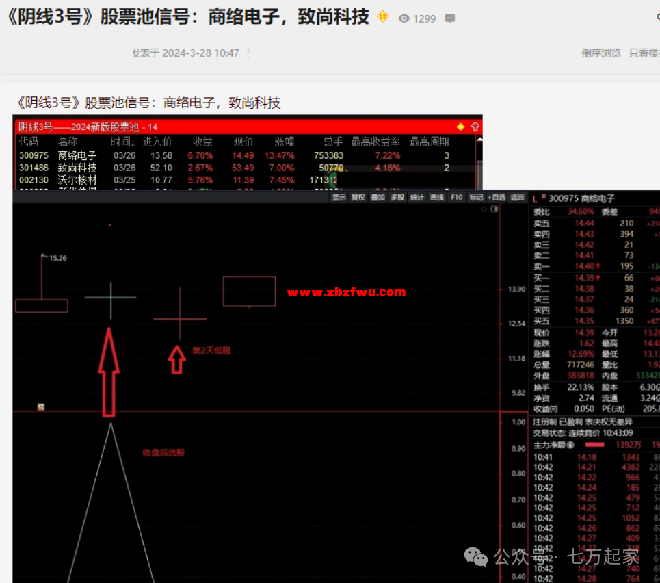
Task: Click the 总手 column header
Action: (x=333, y=142)
